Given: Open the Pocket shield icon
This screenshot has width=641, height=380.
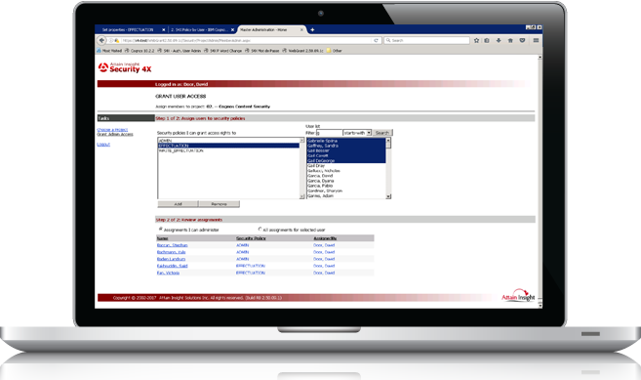Looking at the screenshot, I should [522, 40].
